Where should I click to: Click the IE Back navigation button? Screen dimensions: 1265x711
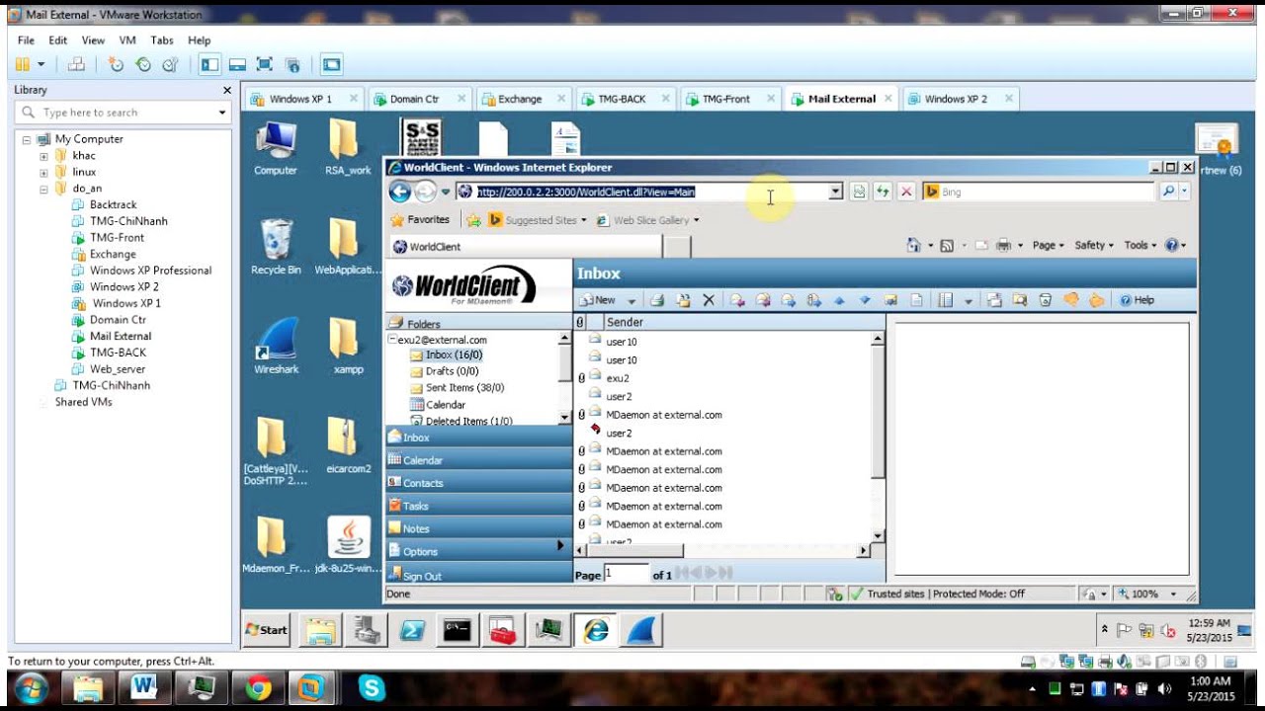(x=399, y=192)
